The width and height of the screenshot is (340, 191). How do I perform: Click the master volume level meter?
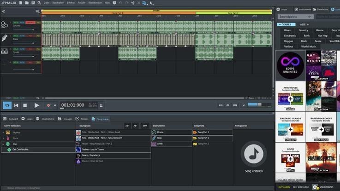[259, 105]
